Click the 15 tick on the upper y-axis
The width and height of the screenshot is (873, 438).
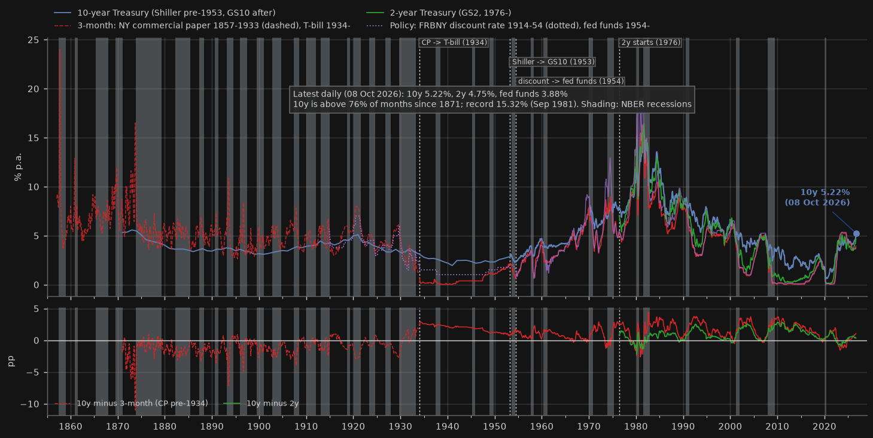[x=34, y=138]
